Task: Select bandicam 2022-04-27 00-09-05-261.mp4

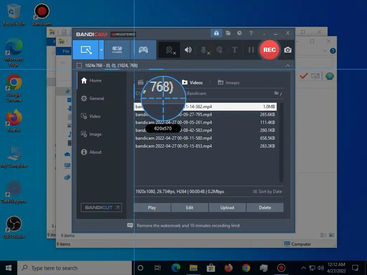Action: click(205, 122)
